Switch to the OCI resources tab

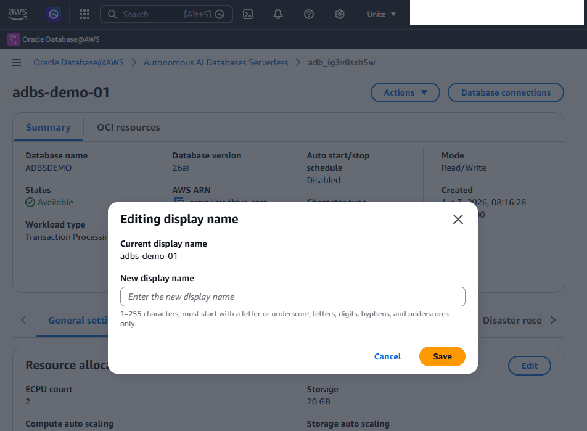128,128
